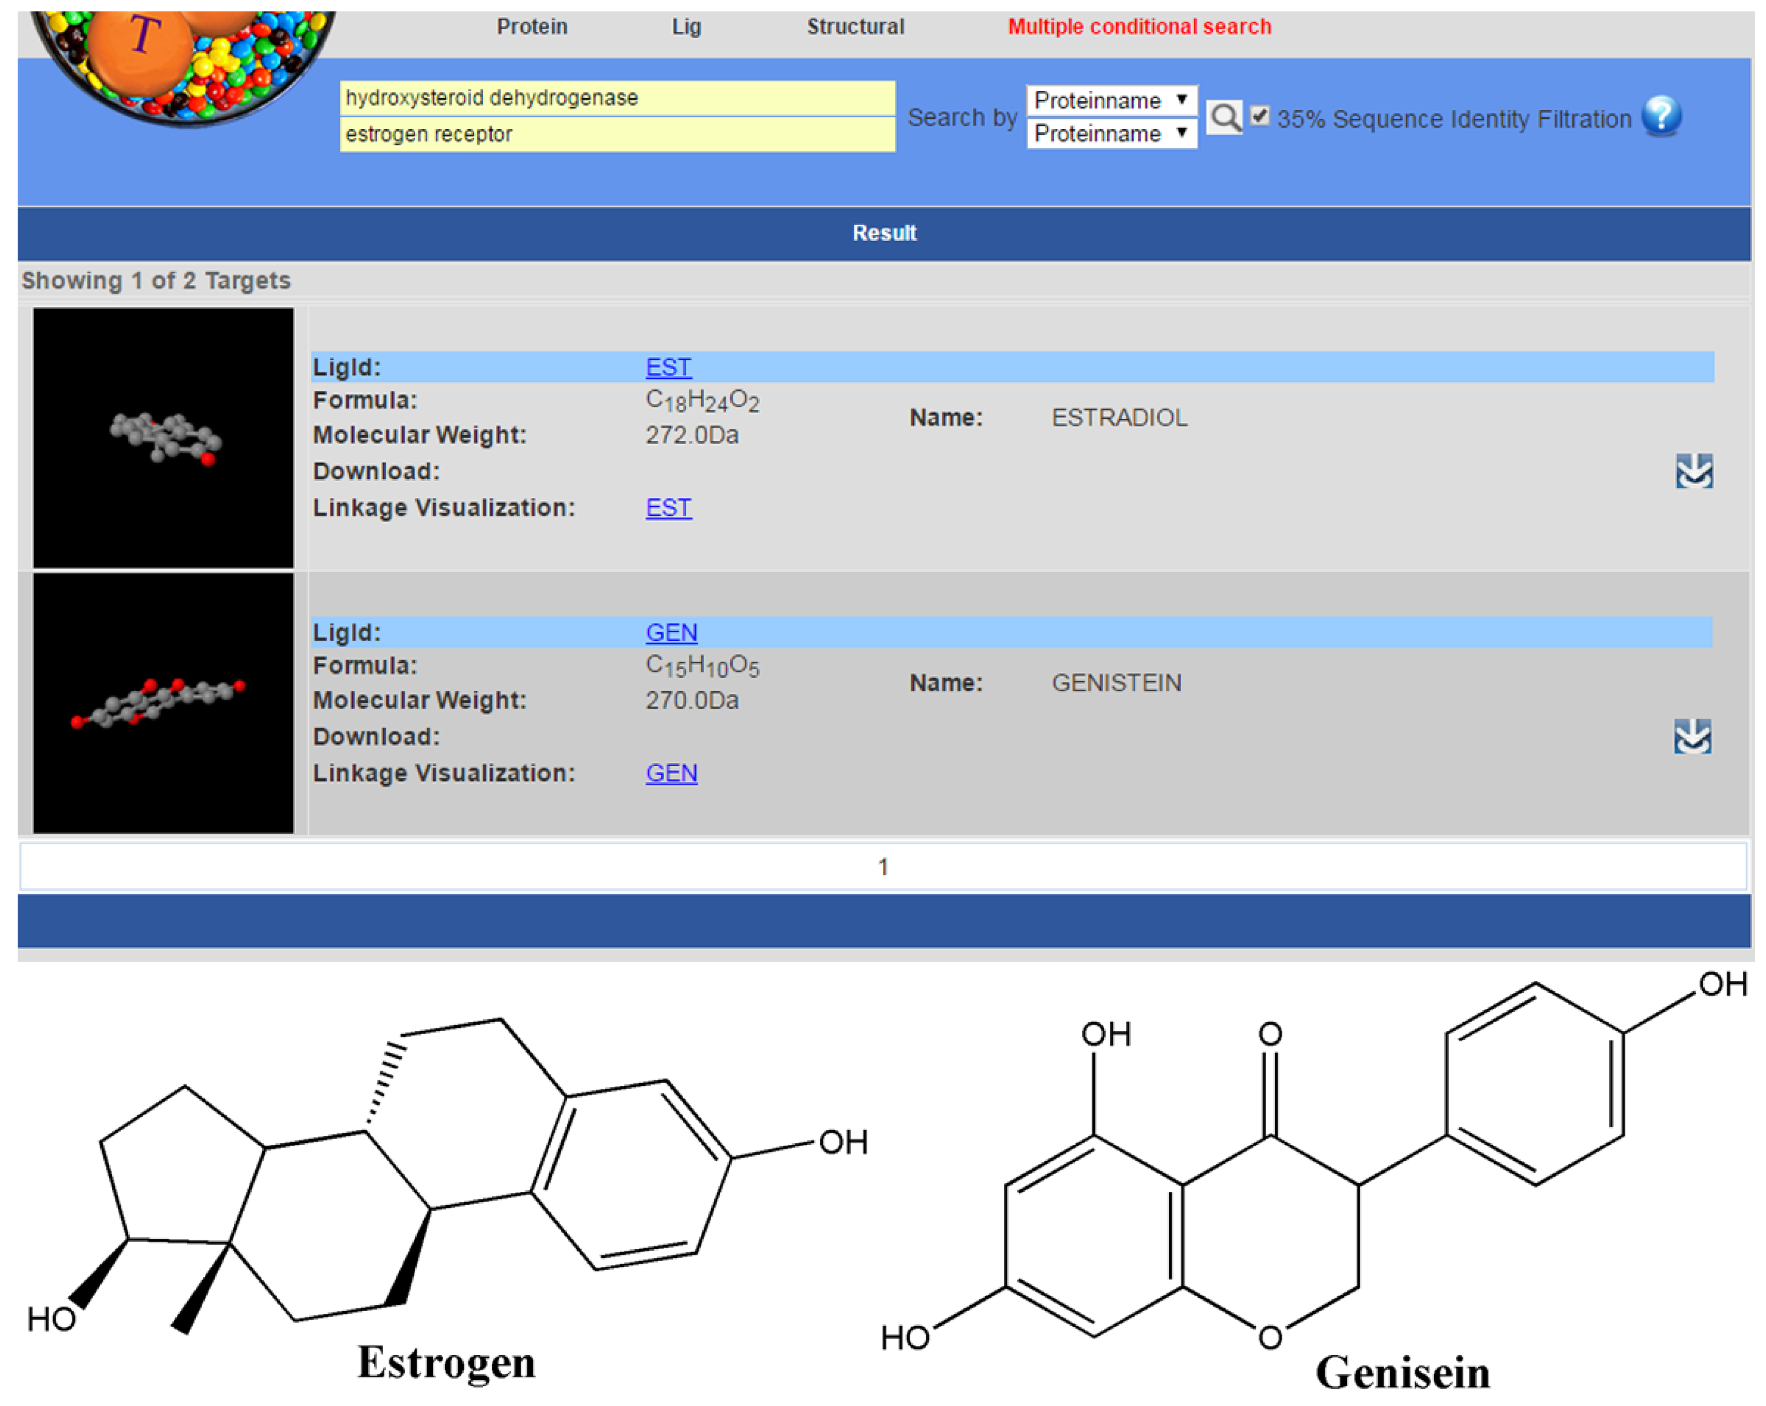Download Genistein via its download arrow icon
Viewport: 1766px width, 1406px height.
[x=1692, y=736]
